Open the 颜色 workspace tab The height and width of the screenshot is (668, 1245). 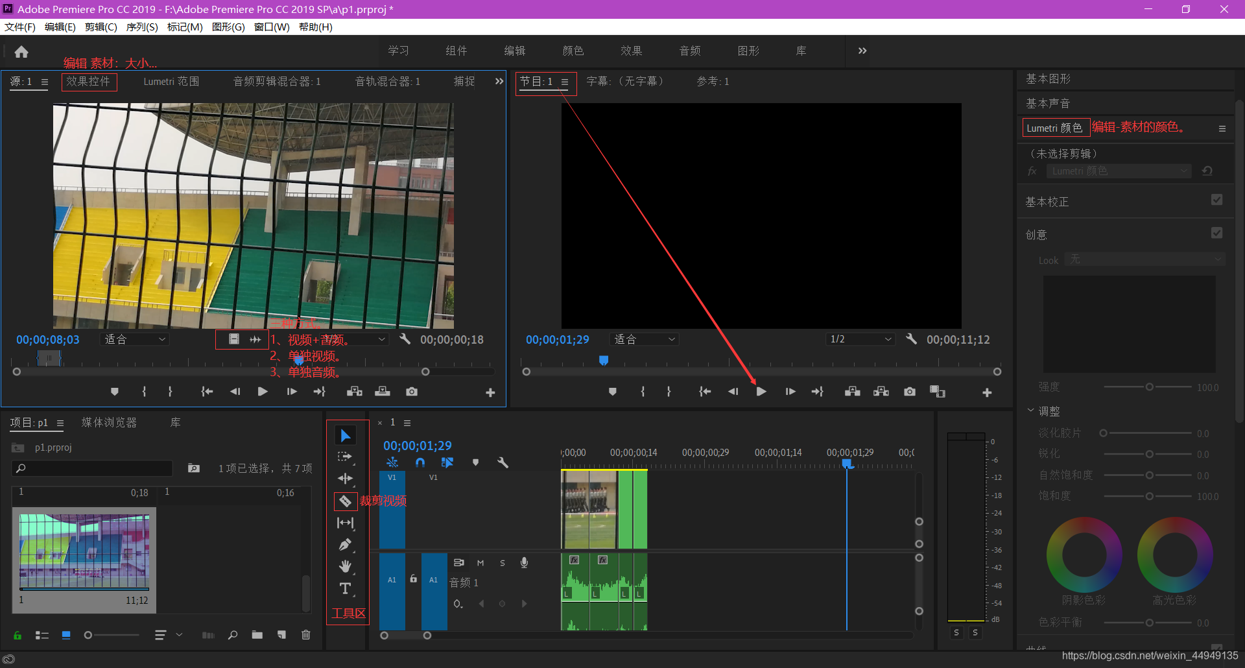pyautogui.click(x=573, y=51)
